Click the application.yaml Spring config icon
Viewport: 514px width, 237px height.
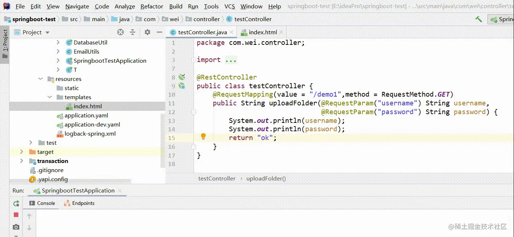coord(60,116)
